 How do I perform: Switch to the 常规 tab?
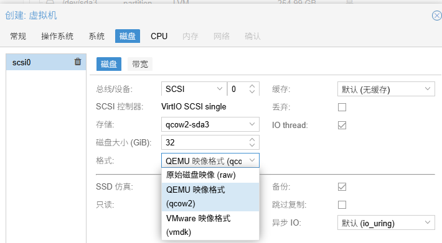18,36
